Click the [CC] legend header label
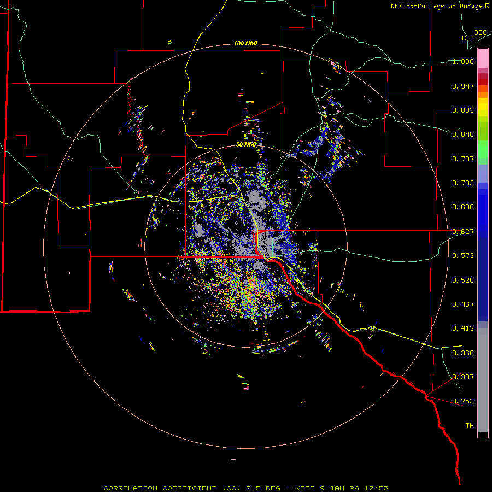 click(467, 38)
